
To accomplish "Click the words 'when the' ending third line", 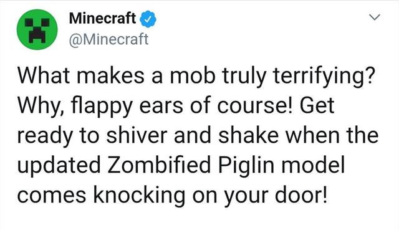I will coord(332,135).
